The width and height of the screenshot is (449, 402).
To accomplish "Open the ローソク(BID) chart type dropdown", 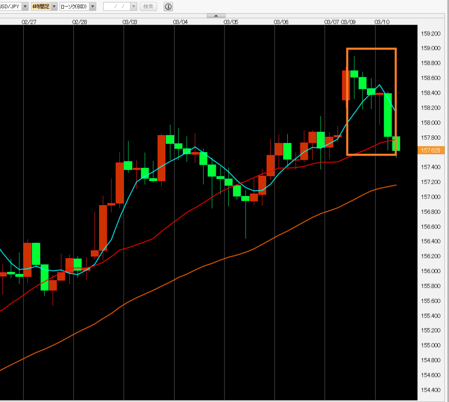I will click(x=93, y=7).
